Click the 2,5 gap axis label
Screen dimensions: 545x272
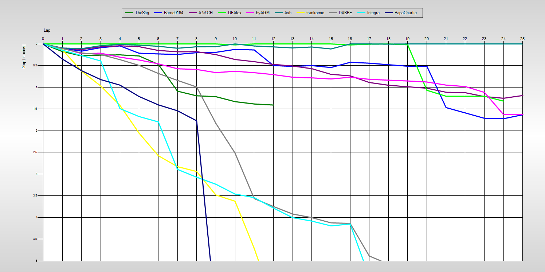(x=36, y=152)
